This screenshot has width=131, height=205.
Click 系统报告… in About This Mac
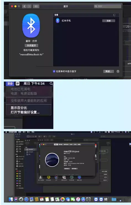pos(67,169)
